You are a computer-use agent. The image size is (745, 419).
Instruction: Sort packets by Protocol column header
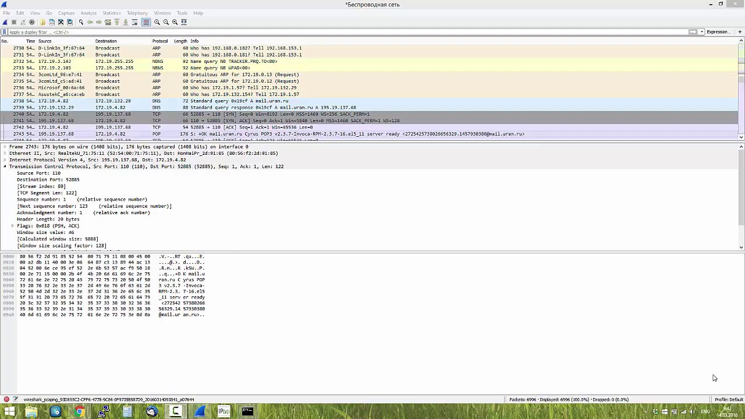[x=160, y=41]
